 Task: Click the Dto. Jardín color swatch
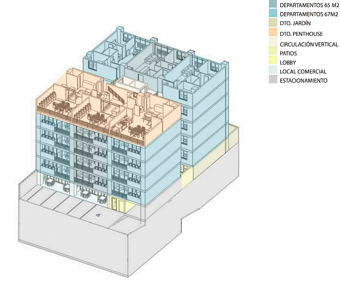point(274,23)
